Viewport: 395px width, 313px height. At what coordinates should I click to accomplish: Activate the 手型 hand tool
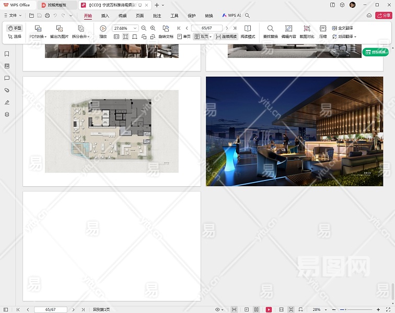pyautogui.click(x=15, y=28)
